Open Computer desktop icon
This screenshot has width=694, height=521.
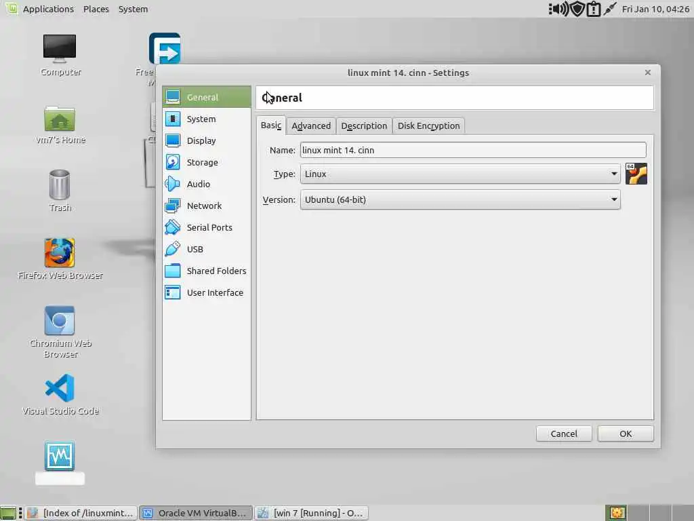coord(60,48)
